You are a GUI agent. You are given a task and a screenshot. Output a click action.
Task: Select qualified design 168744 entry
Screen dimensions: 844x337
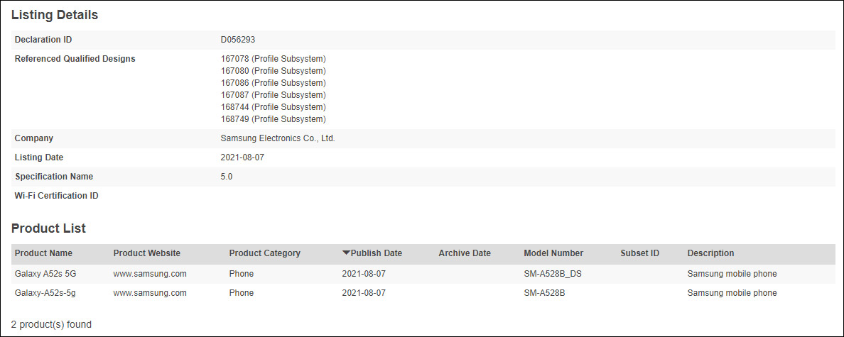[273, 107]
